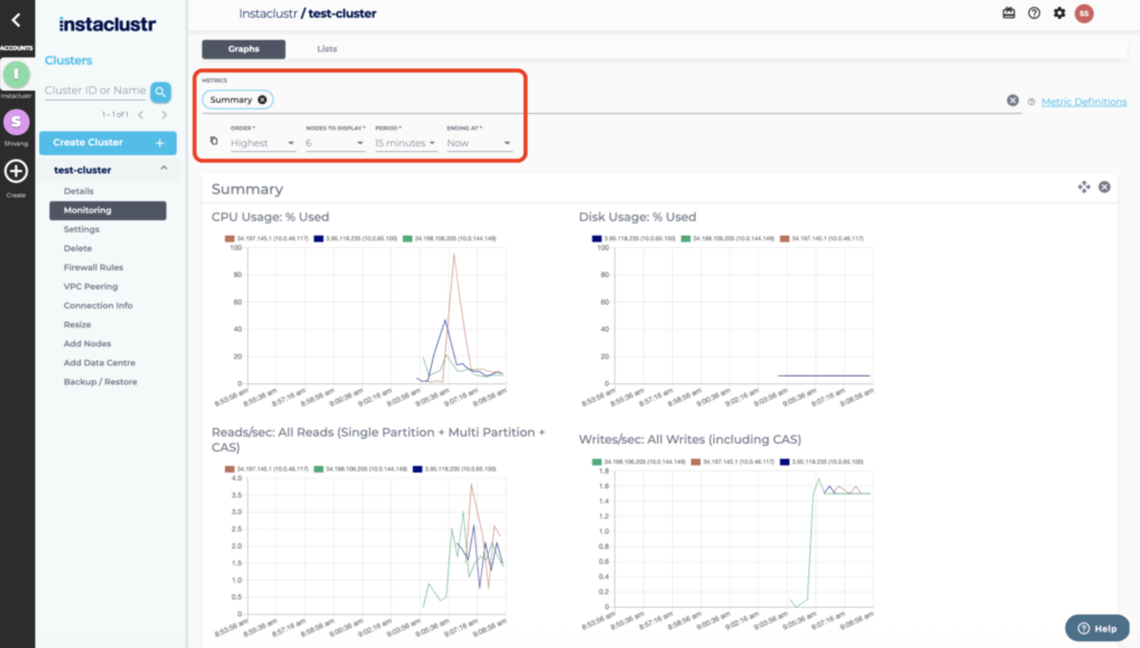Toggle CPU Usage legend swatch for 34.197.145.1
1140x648 pixels.
click(230, 239)
